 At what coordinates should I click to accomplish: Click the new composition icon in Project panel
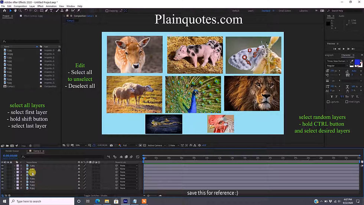tap(12, 146)
